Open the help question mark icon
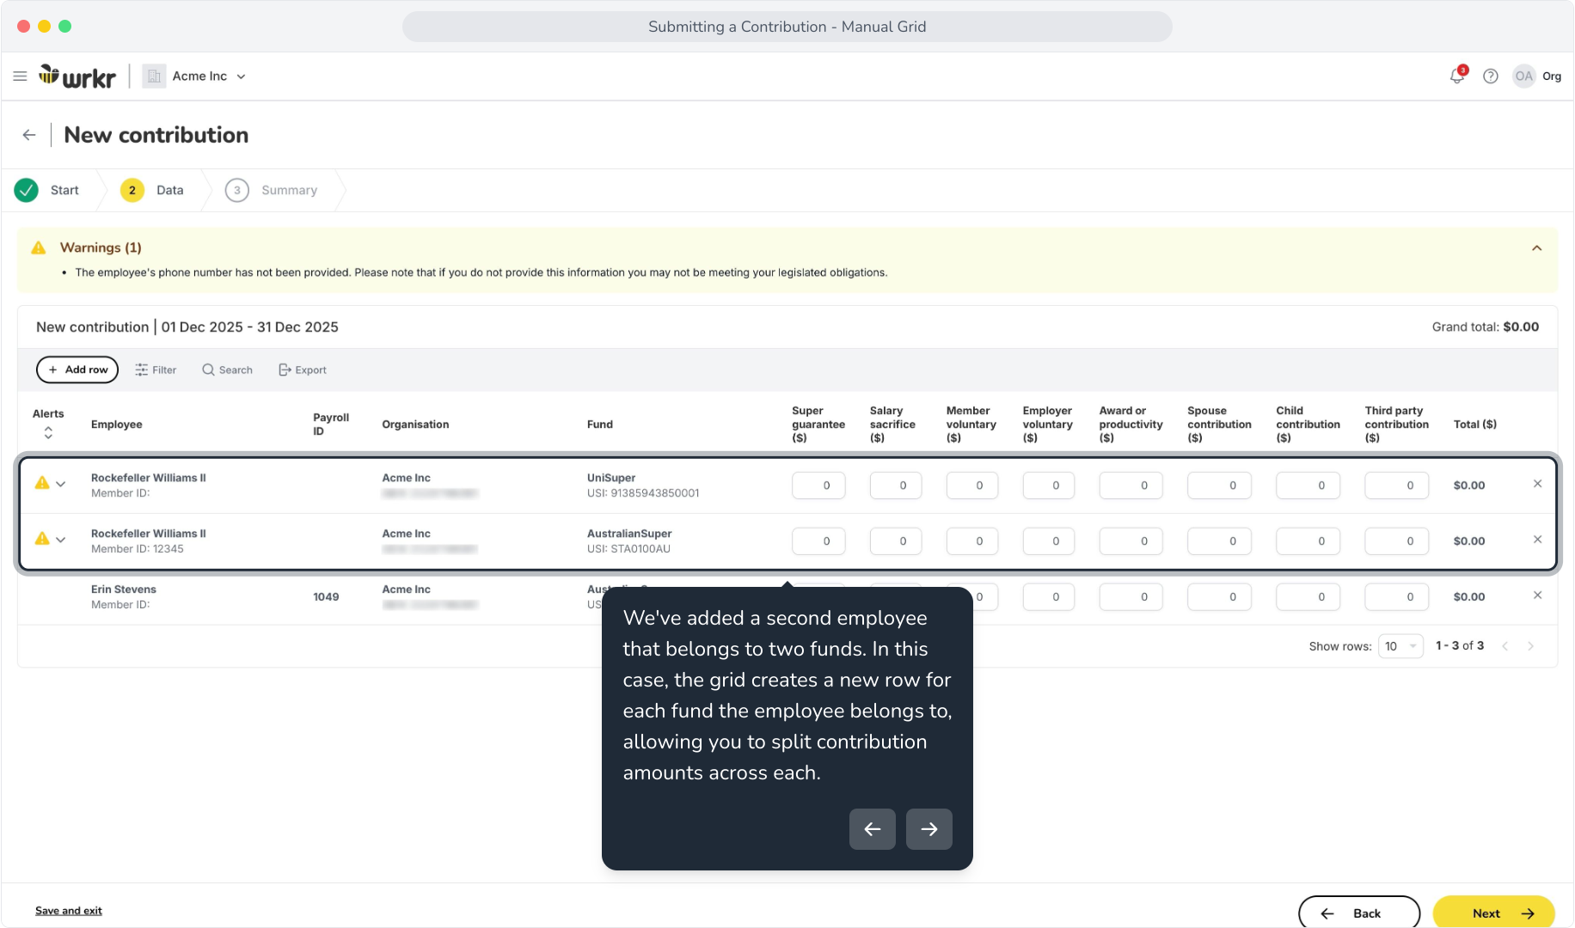Image resolution: width=1575 pixels, height=928 pixels. (x=1491, y=76)
